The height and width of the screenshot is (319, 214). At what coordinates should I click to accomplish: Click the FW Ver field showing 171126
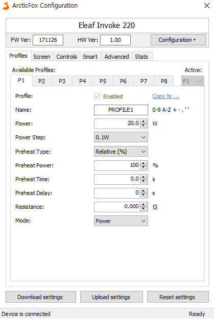click(48, 40)
